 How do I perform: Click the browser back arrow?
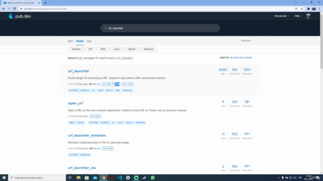[4, 9]
